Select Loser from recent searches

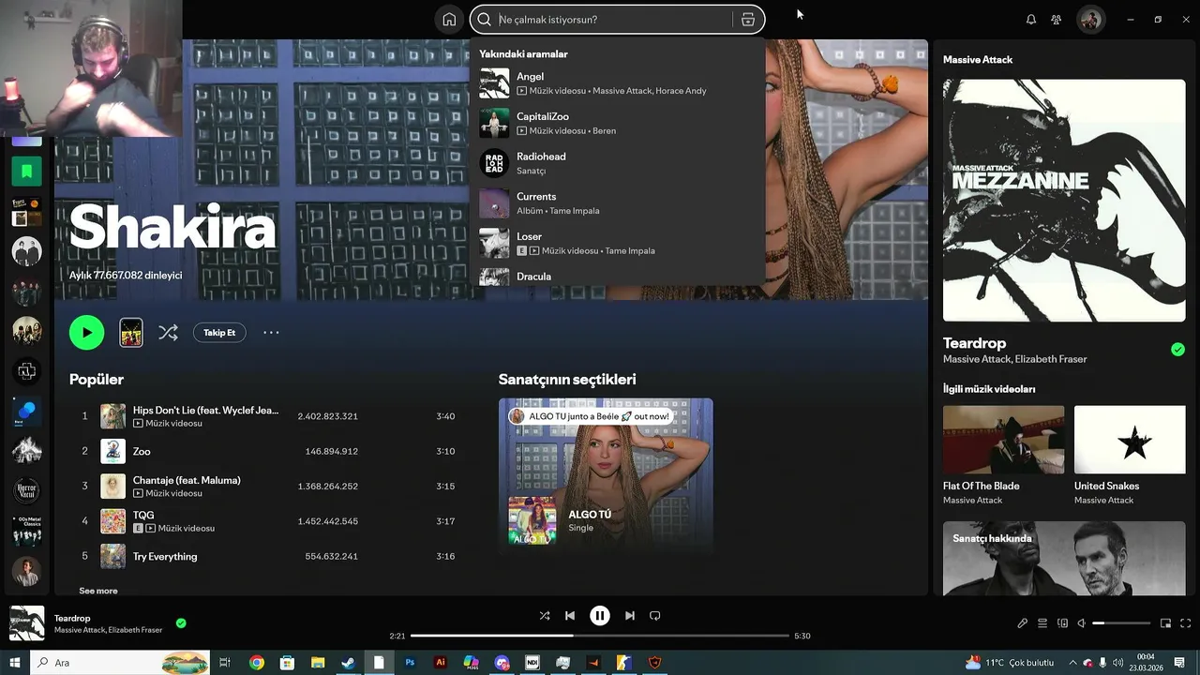(x=617, y=244)
